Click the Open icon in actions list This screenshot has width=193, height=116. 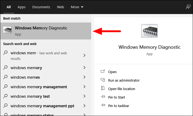pyautogui.click(x=103, y=71)
